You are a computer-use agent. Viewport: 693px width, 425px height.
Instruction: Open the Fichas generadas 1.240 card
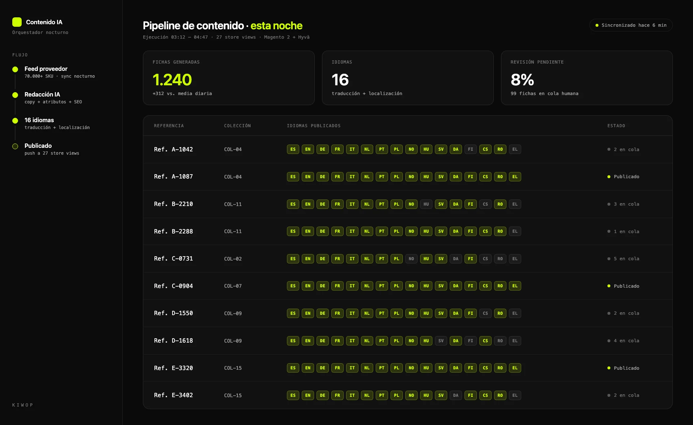[x=228, y=78]
